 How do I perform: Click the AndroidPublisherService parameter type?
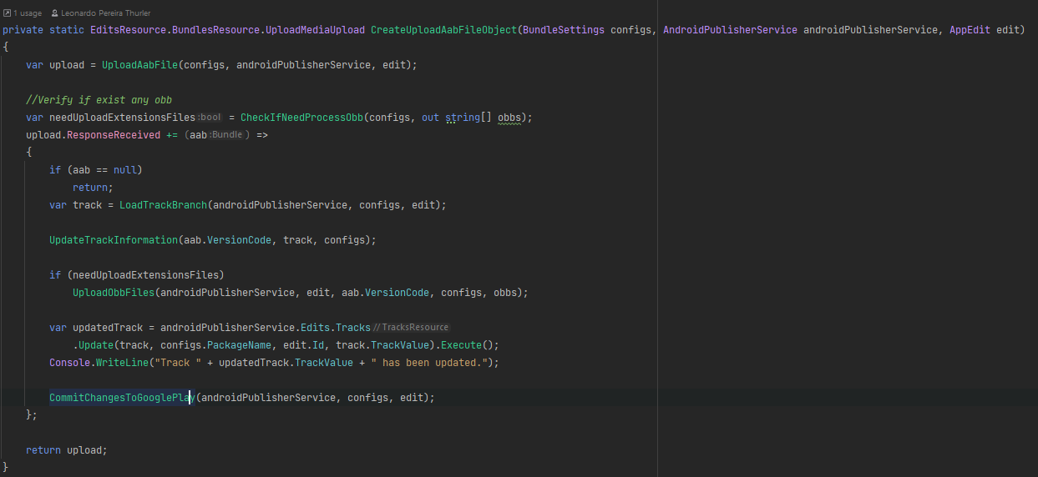tap(730, 30)
